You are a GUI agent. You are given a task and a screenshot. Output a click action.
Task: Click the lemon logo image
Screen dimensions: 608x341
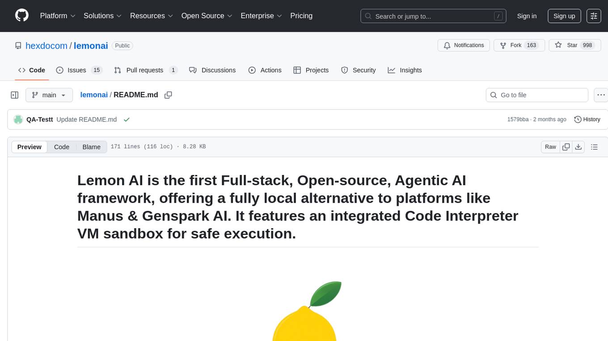coord(307,311)
